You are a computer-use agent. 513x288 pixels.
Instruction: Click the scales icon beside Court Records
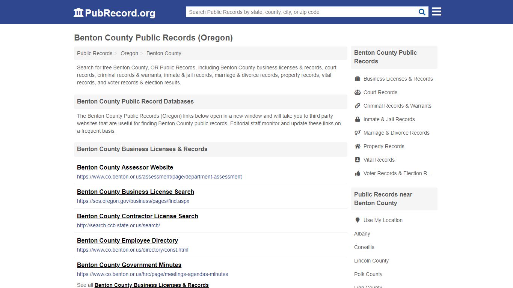coord(358,92)
